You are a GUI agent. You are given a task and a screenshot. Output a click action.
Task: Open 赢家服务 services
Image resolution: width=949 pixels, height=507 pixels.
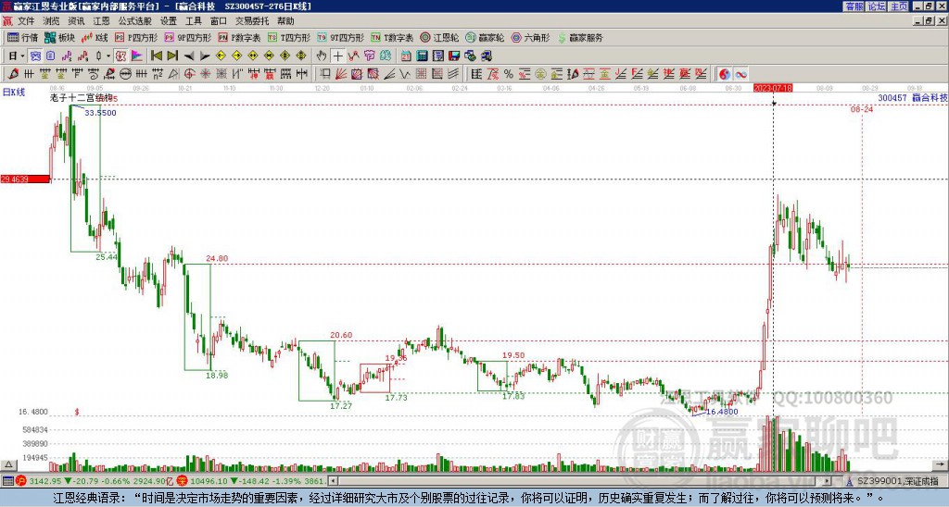tap(580, 37)
